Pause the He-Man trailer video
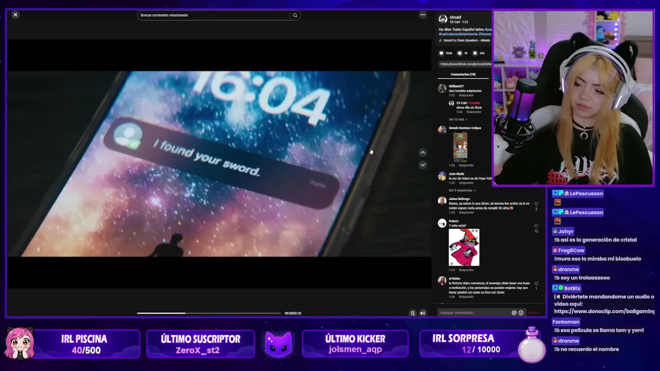 click(x=219, y=164)
